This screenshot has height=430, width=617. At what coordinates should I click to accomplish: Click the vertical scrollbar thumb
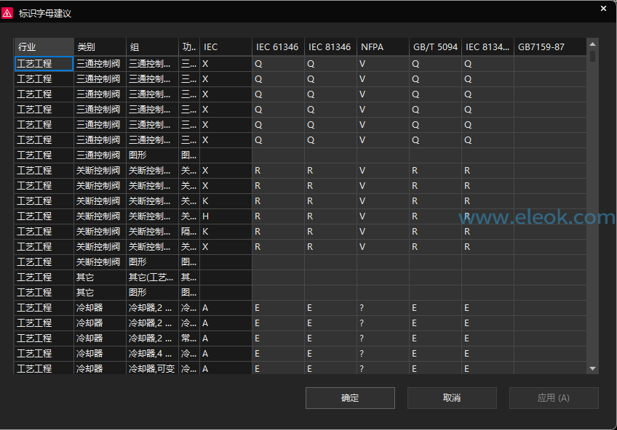[592, 56]
